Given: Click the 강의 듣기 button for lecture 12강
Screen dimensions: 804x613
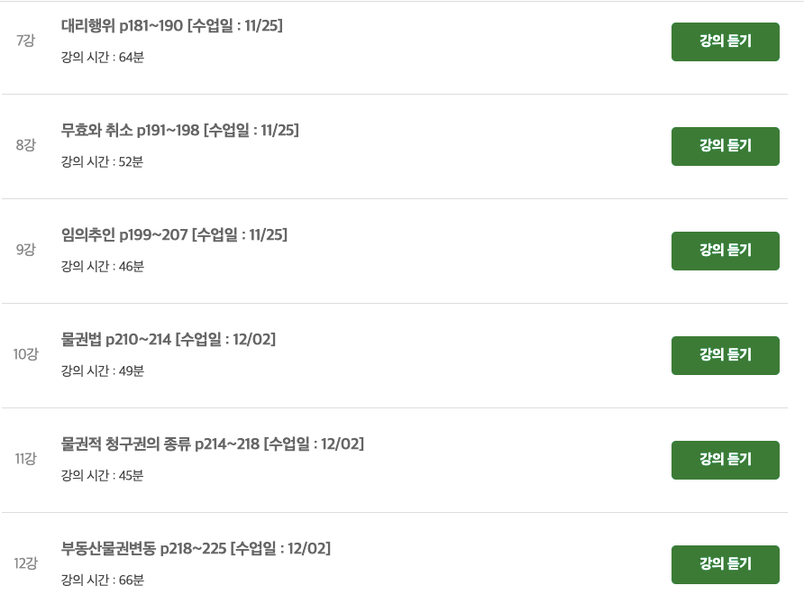Looking at the screenshot, I should [725, 564].
